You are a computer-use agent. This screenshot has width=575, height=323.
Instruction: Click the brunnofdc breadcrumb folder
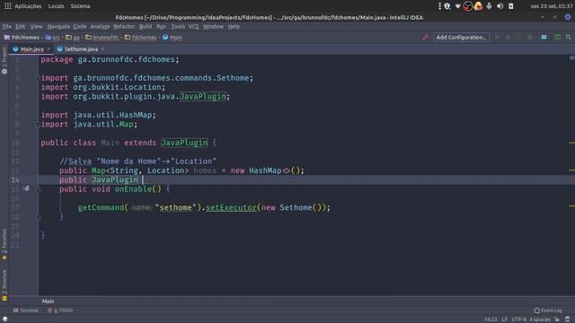[102, 38]
